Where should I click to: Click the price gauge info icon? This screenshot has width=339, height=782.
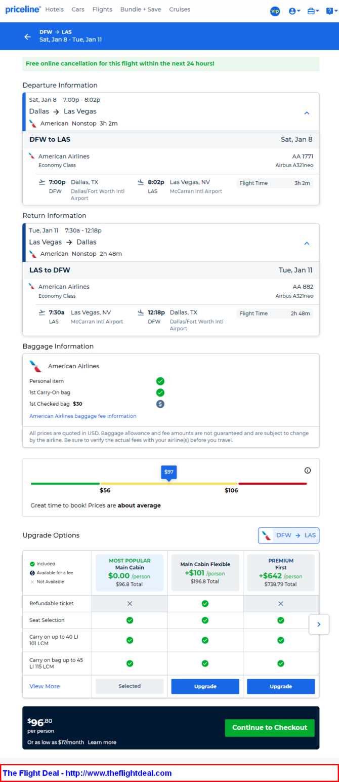tap(308, 471)
